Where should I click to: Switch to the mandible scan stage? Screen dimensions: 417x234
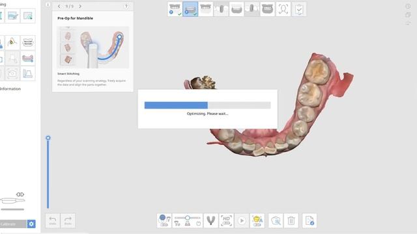point(237,9)
